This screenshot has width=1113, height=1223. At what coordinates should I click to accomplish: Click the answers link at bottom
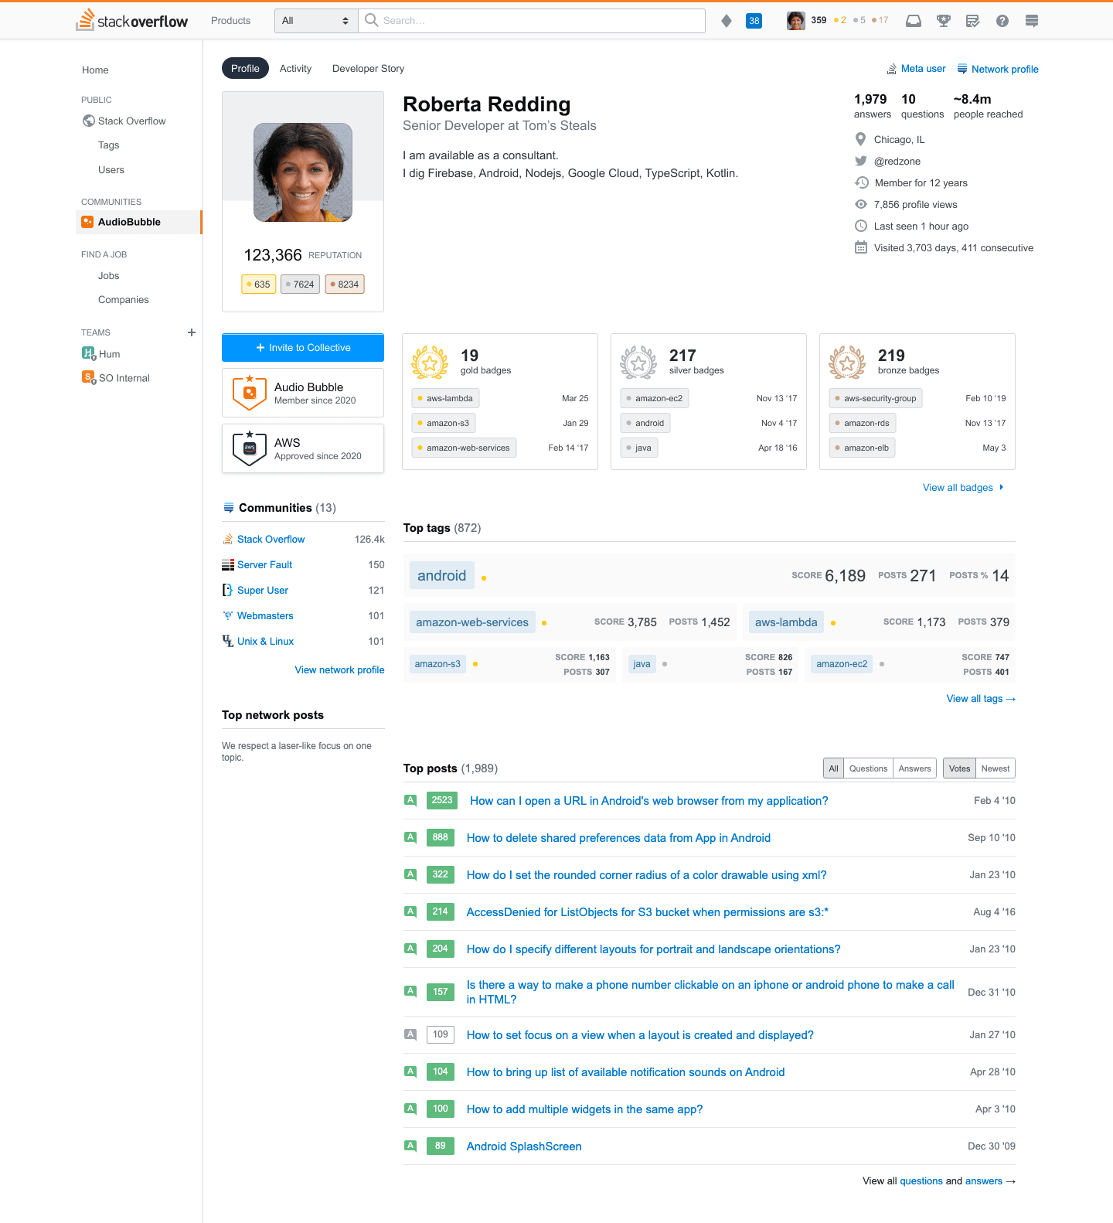tap(984, 1181)
